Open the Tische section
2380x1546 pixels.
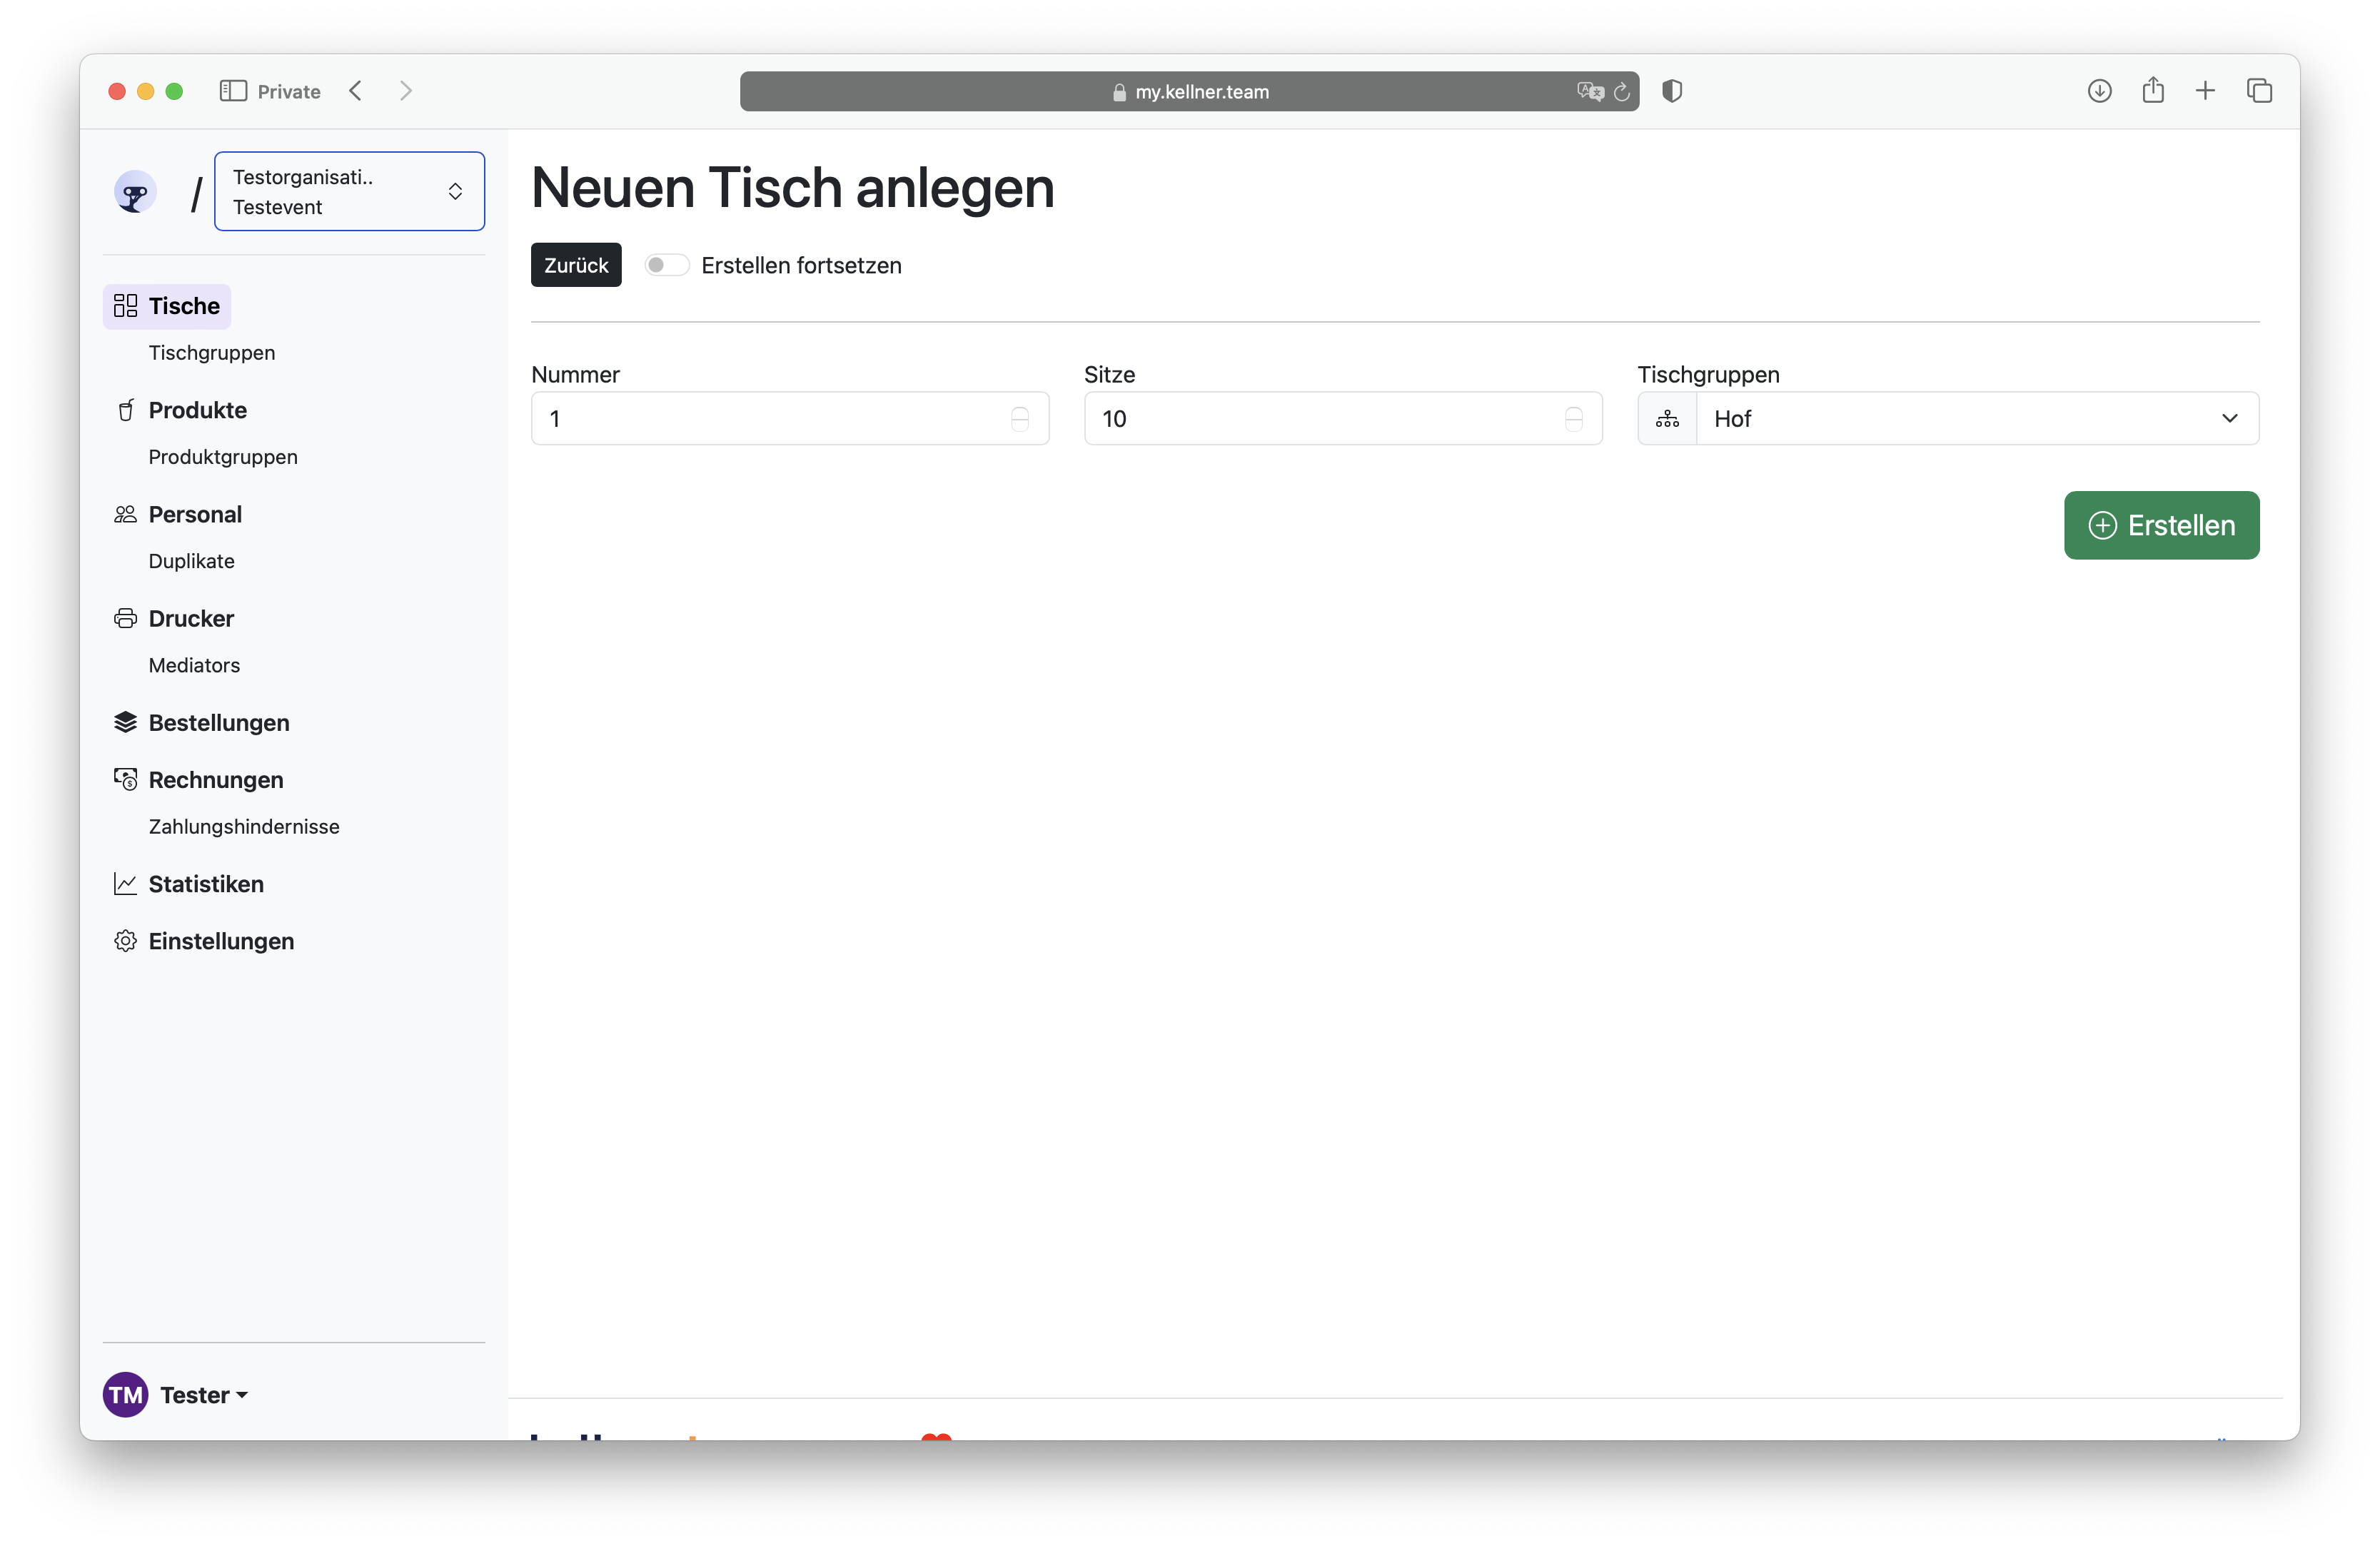(x=167, y=306)
